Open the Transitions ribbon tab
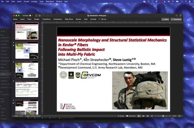 (46, 19)
